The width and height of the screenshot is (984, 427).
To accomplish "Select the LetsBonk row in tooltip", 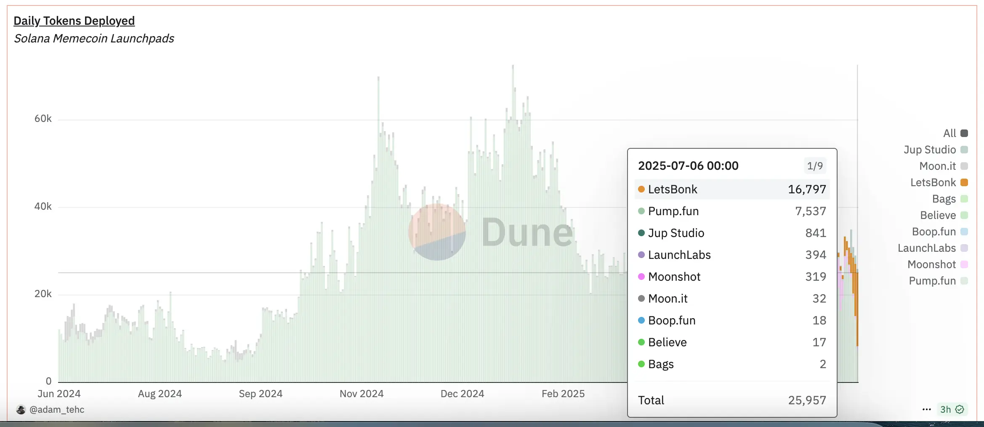I will pyautogui.click(x=731, y=189).
